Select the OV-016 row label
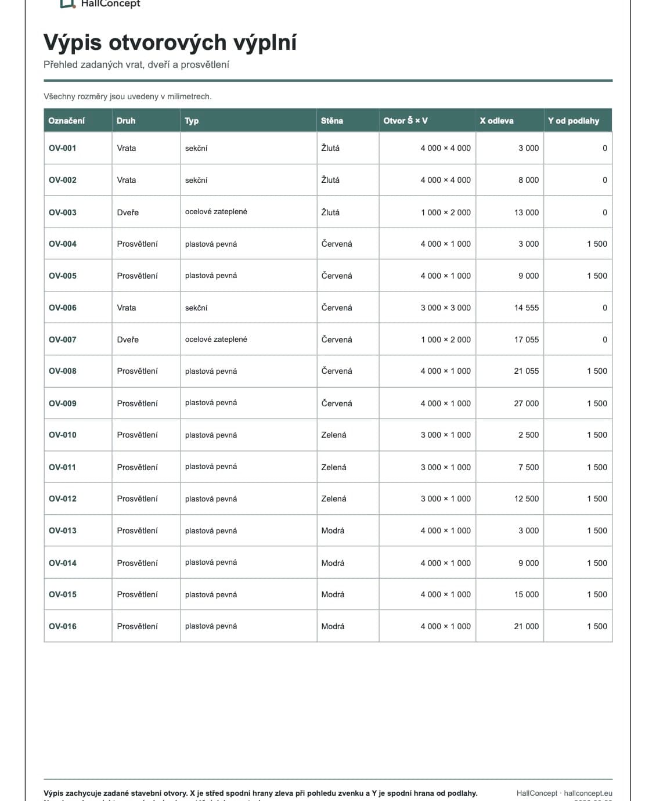The width and height of the screenshot is (656, 801). pyautogui.click(x=63, y=626)
